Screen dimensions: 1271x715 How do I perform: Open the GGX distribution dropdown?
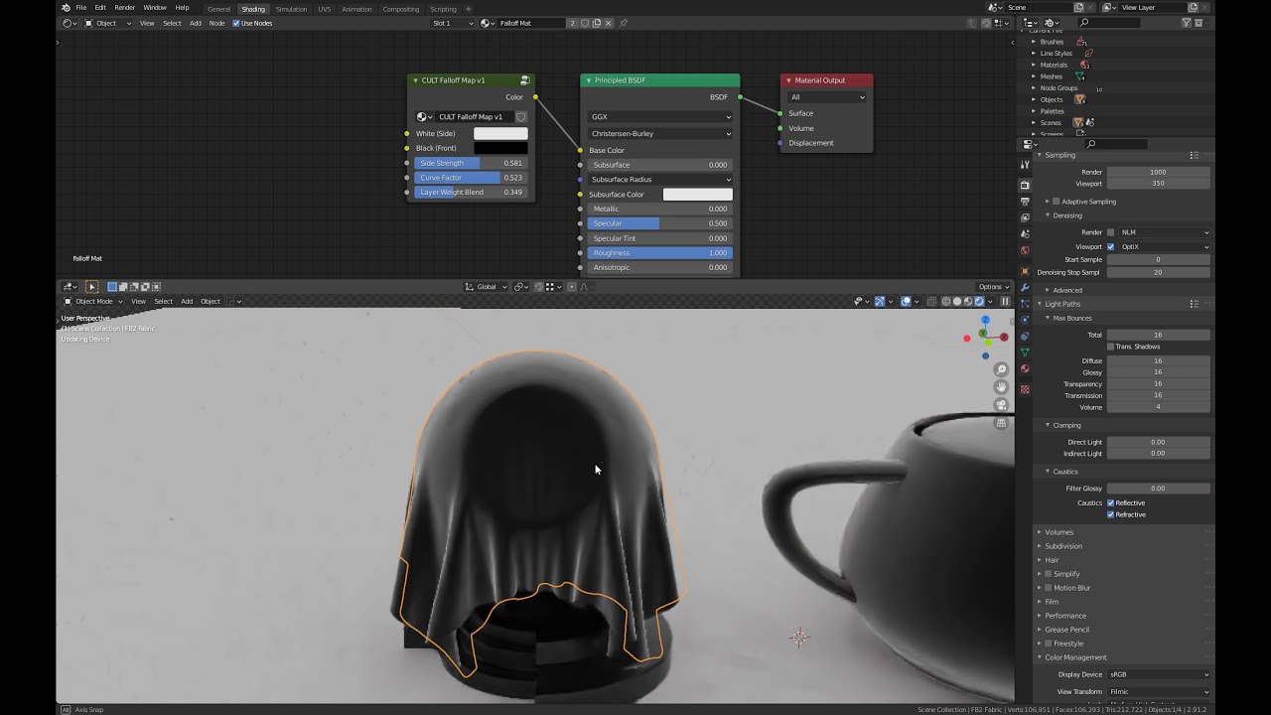[x=658, y=116]
